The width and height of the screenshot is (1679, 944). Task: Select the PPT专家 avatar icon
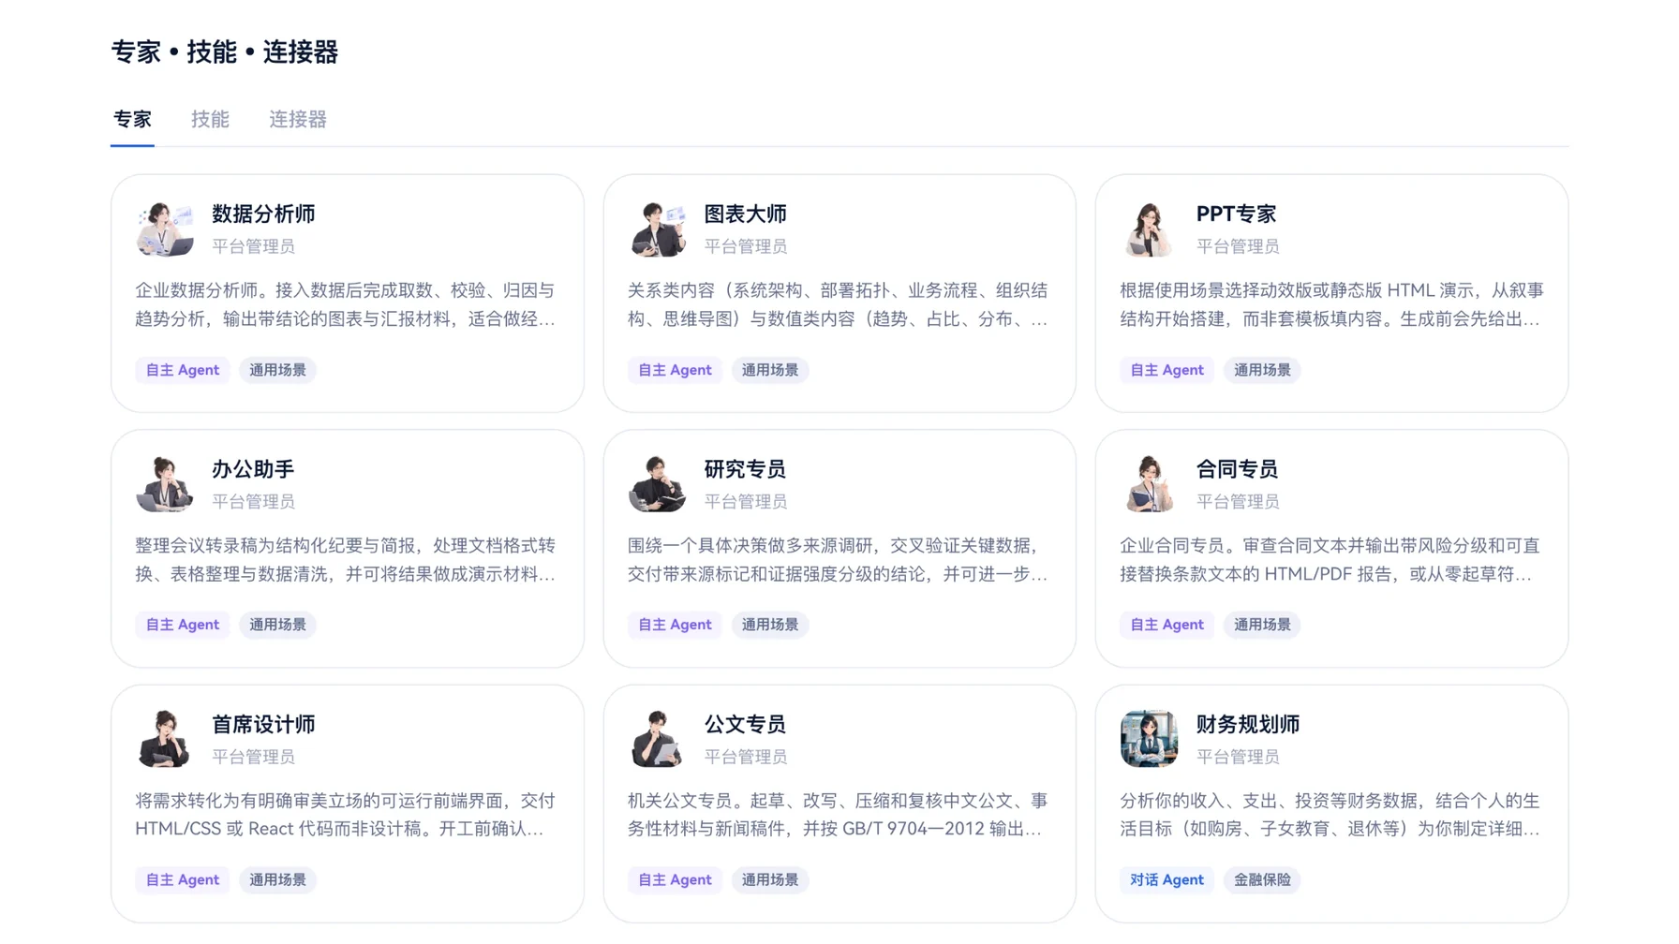pyautogui.click(x=1149, y=229)
